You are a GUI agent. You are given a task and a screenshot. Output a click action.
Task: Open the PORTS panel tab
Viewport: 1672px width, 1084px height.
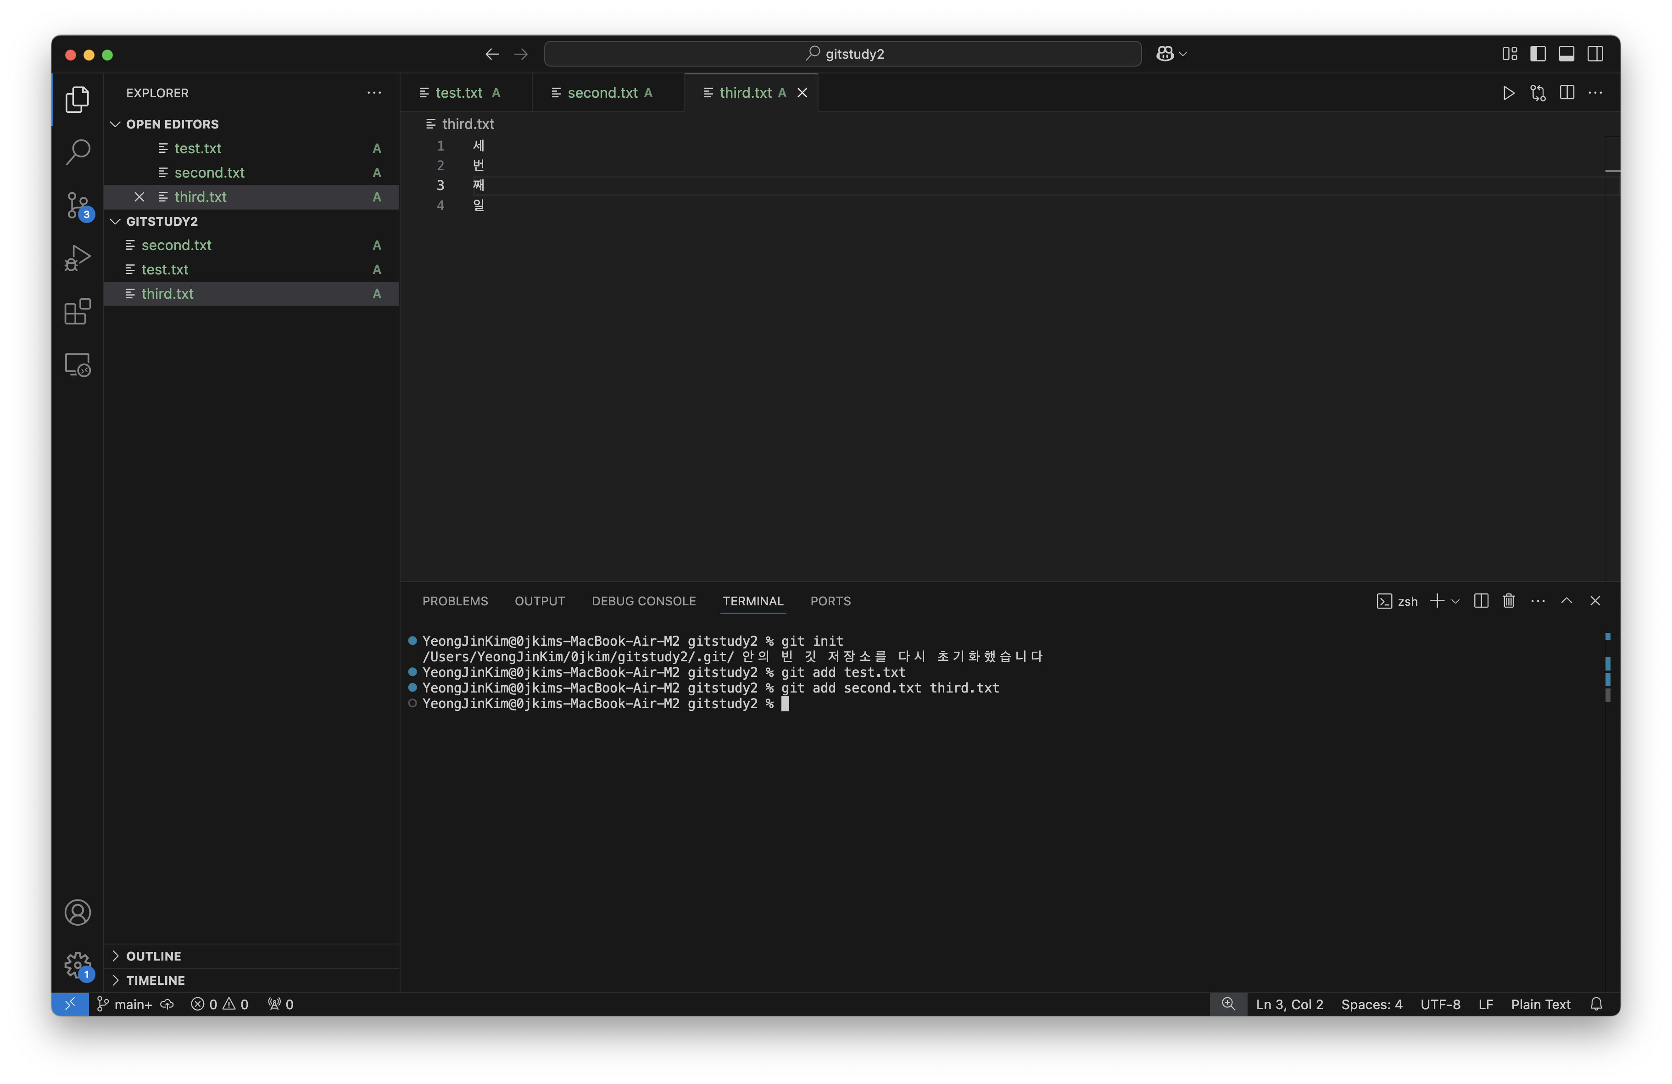coord(830,601)
